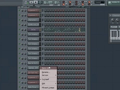
Task: Switch to pattern mode with the PAT LED
Action: tap(28, 1)
